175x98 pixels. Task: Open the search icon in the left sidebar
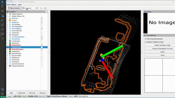point(2,34)
